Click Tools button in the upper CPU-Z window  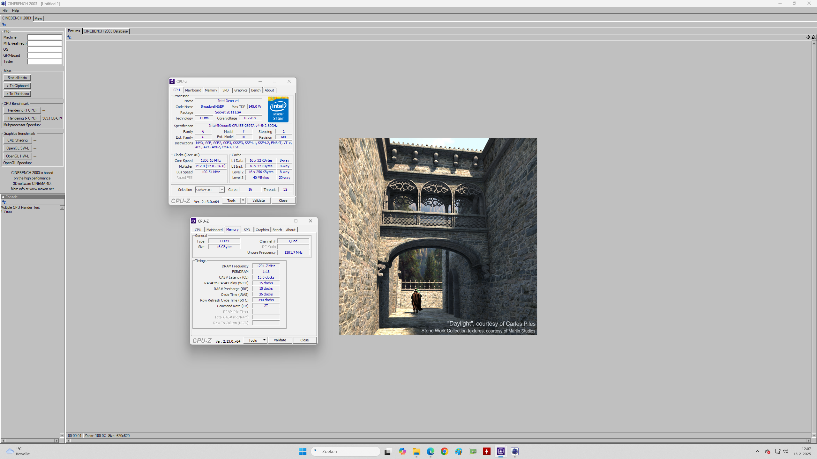pos(231,200)
